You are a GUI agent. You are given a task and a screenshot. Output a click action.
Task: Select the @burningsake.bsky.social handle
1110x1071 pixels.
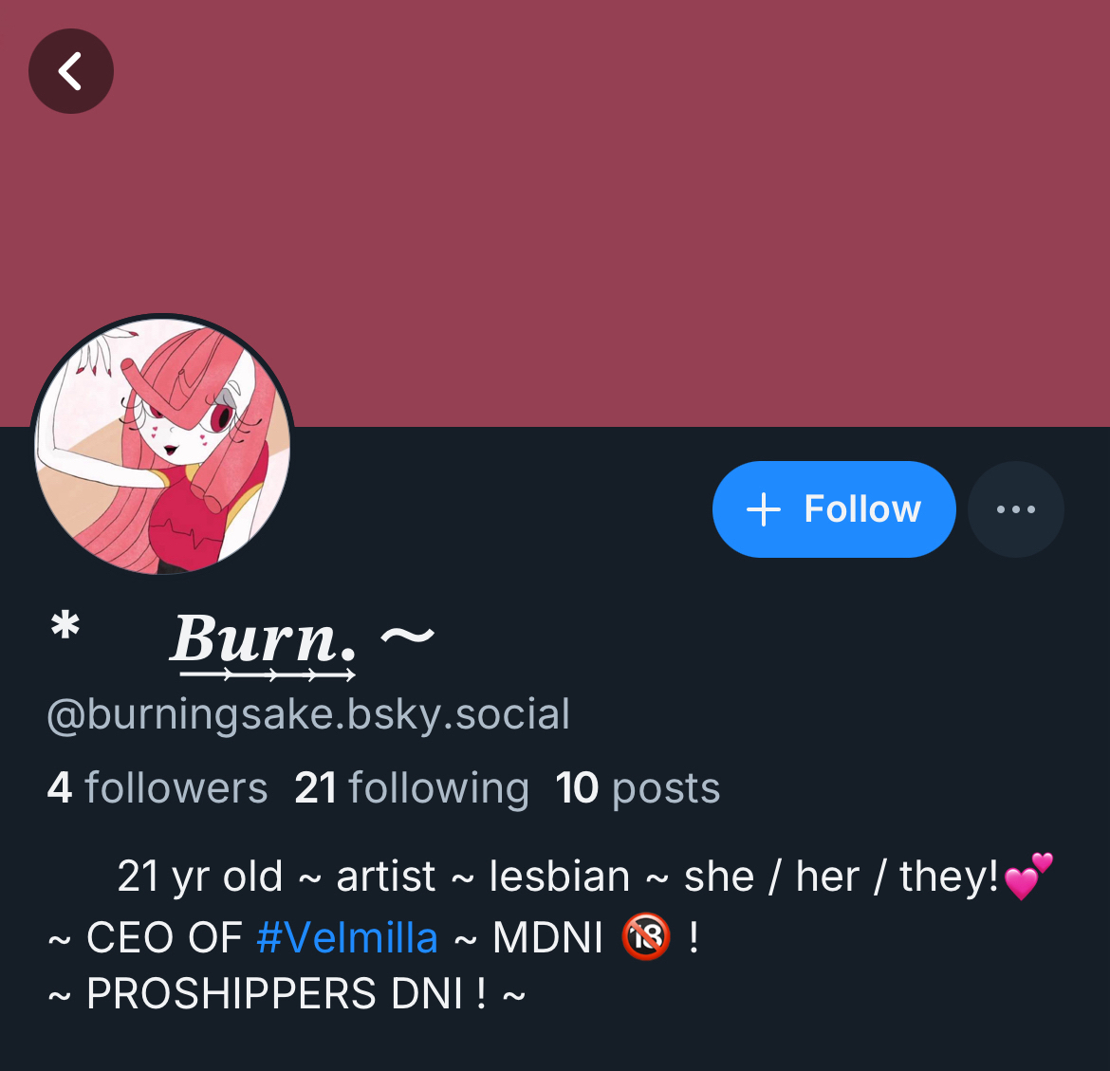pos(308,714)
